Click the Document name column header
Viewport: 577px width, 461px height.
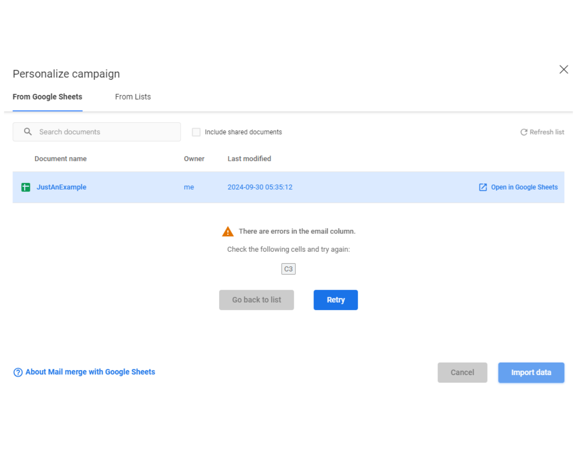(61, 158)
